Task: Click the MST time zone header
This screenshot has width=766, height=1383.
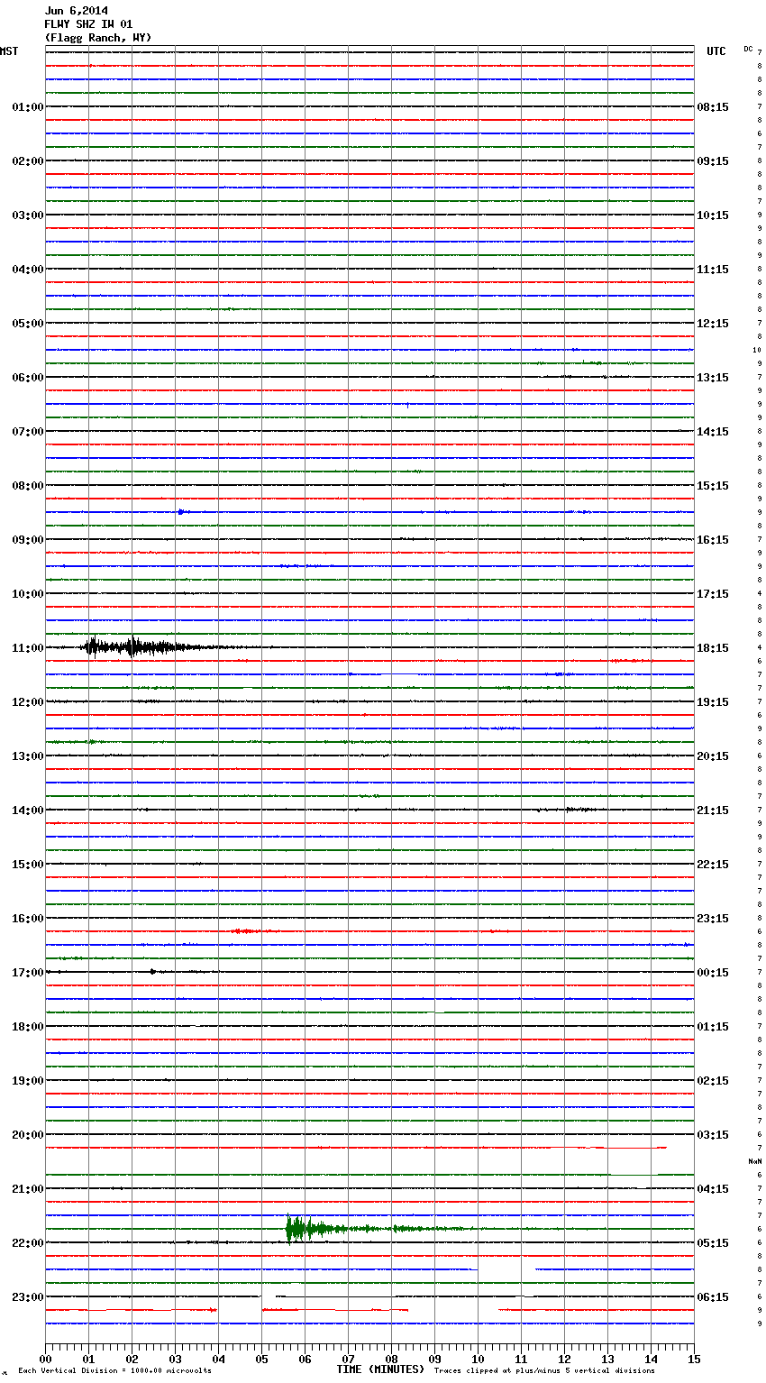Action: click(x=9, y=51)
